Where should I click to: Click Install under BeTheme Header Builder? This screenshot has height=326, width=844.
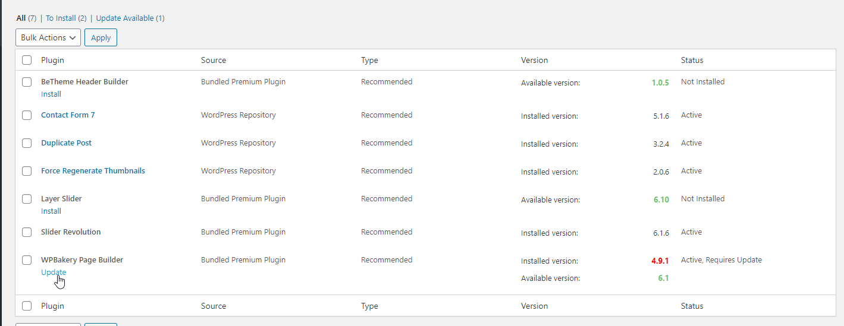click(51, 94)
